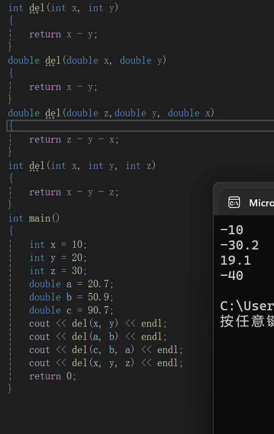Image resolution: width=274 pixels, height=434 pixels.
Task: Click the '按任意' prompt text in console
Action: point(242,321)
